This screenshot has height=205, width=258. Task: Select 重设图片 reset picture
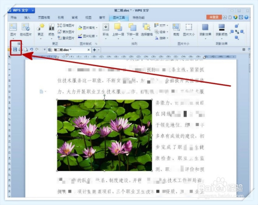tap(66, 38)
